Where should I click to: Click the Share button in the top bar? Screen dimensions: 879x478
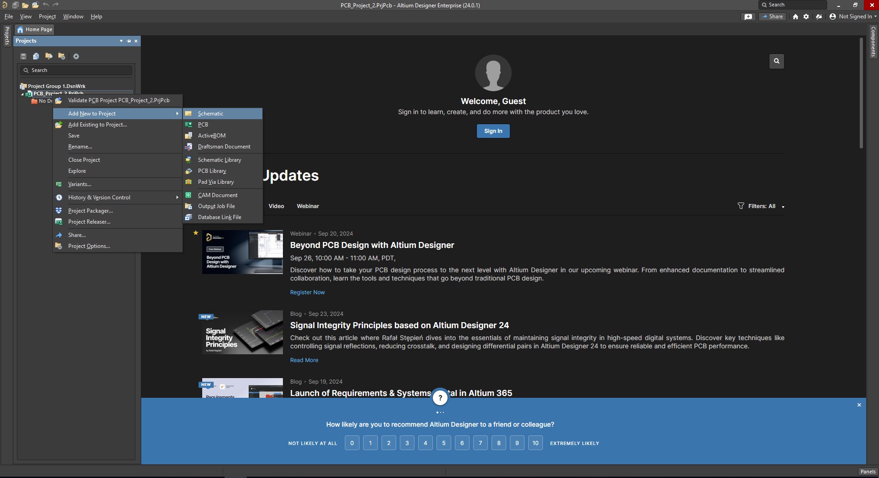(x=773, y=16)
